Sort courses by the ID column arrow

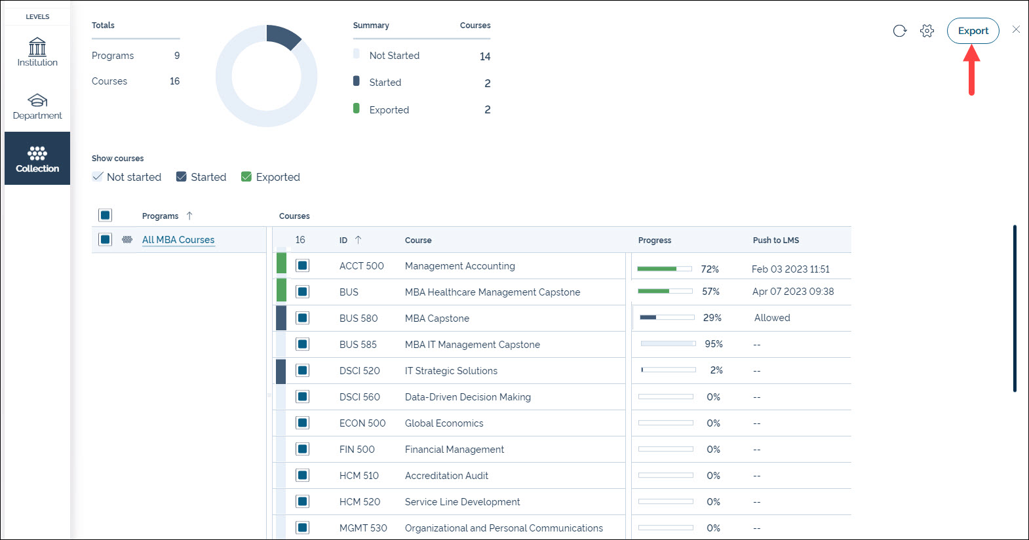358,240
